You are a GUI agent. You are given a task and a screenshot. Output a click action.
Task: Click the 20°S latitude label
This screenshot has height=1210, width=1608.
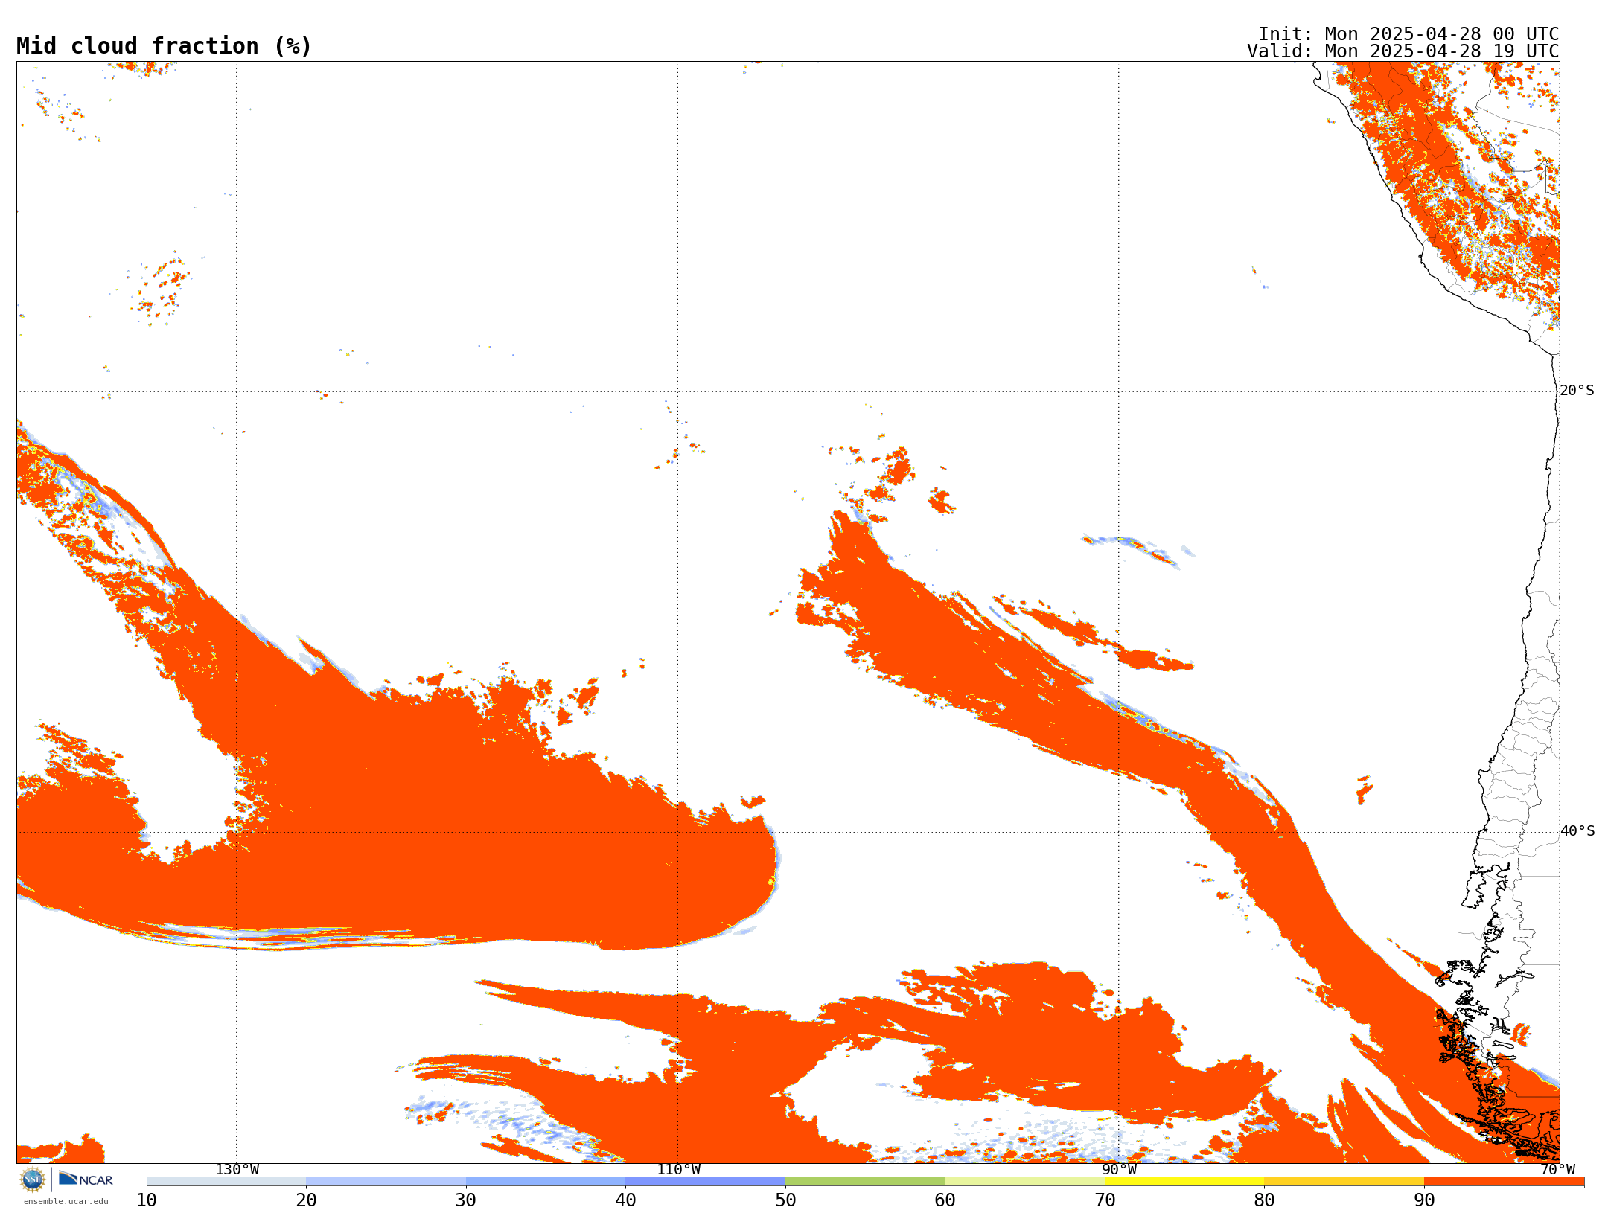[1577, 391]
